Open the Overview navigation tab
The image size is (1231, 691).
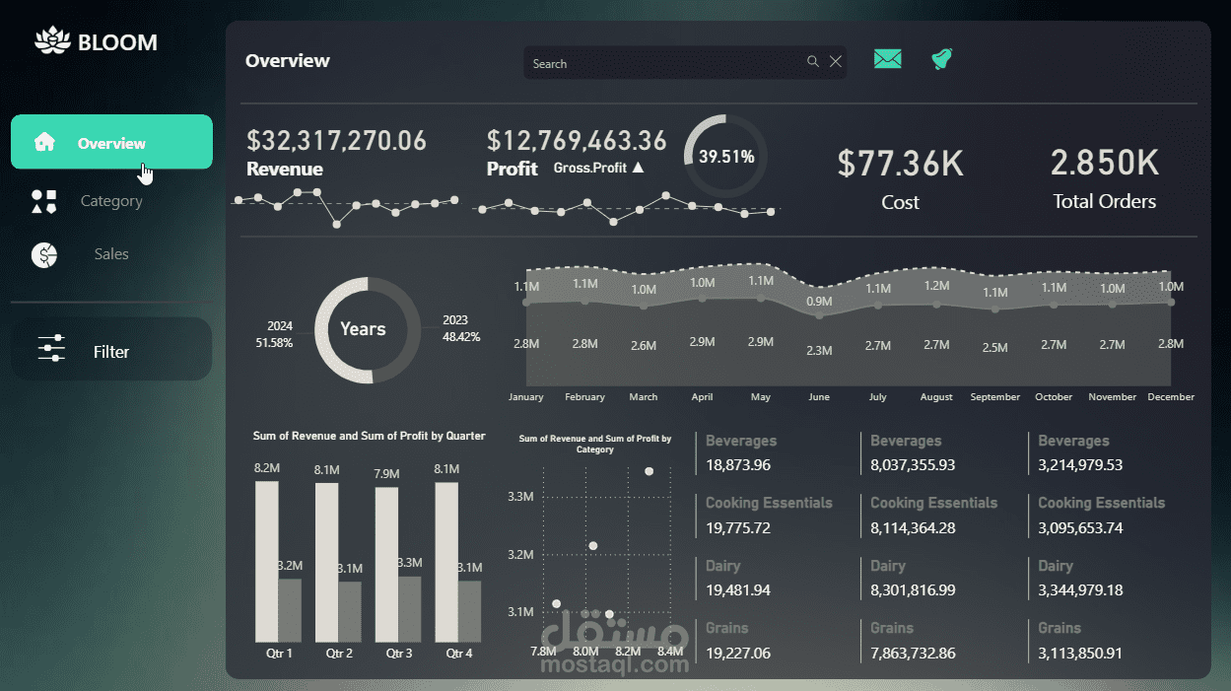tap(111, 142)
